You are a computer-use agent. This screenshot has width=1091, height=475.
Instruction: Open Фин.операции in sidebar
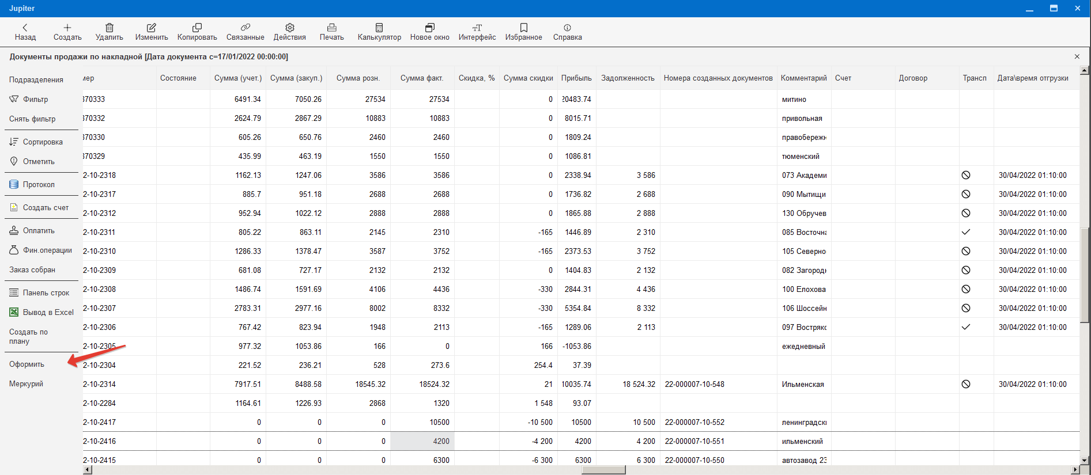[41, 250]
